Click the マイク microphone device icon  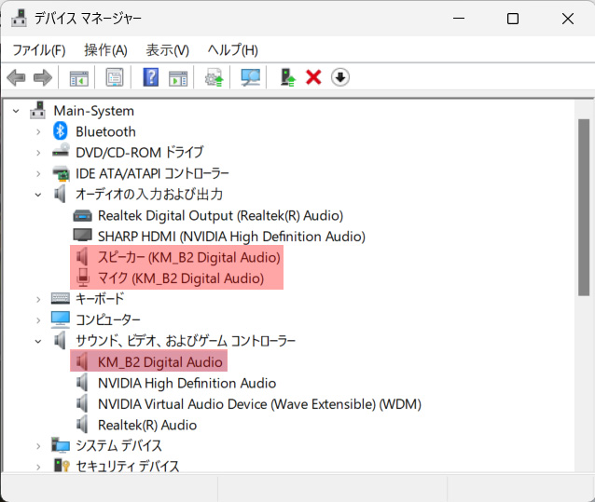tap(83, 278)
